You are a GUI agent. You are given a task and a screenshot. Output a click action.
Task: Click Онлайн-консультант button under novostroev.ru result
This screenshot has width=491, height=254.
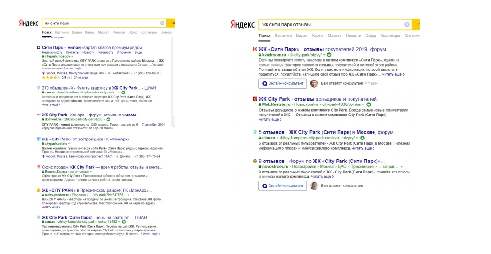tap(282, 185)
